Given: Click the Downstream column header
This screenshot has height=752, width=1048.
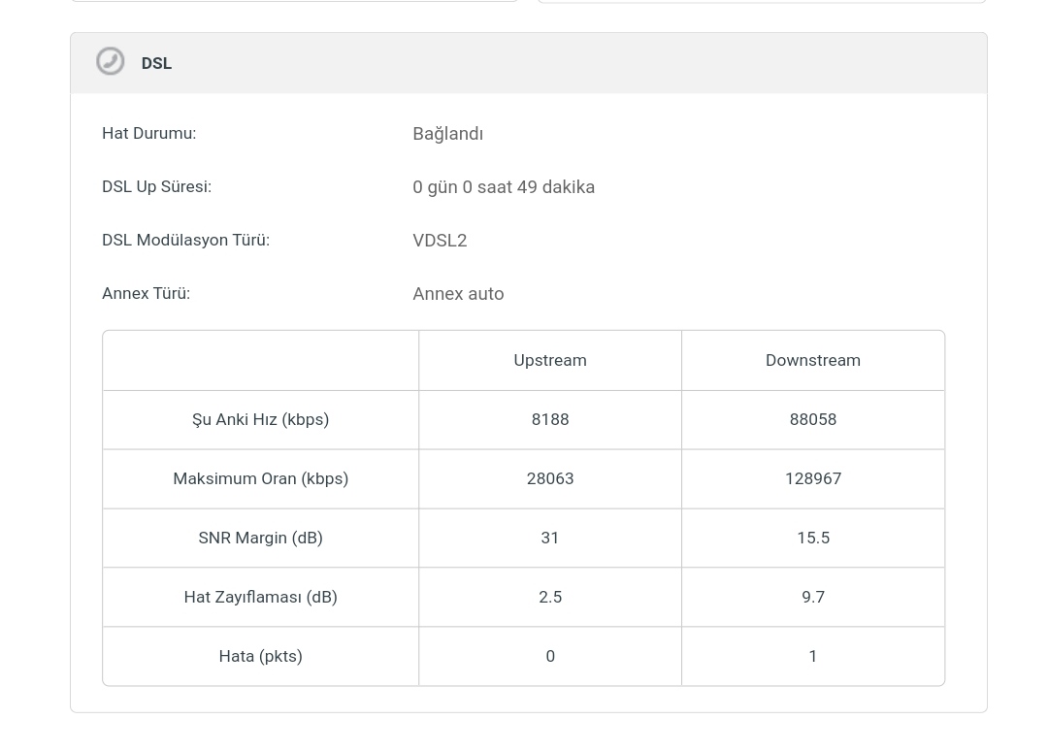Looking at the screenshot, I should 813,360.
